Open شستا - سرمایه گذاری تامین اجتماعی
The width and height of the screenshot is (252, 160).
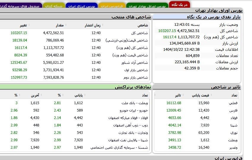tap(123, 148)
